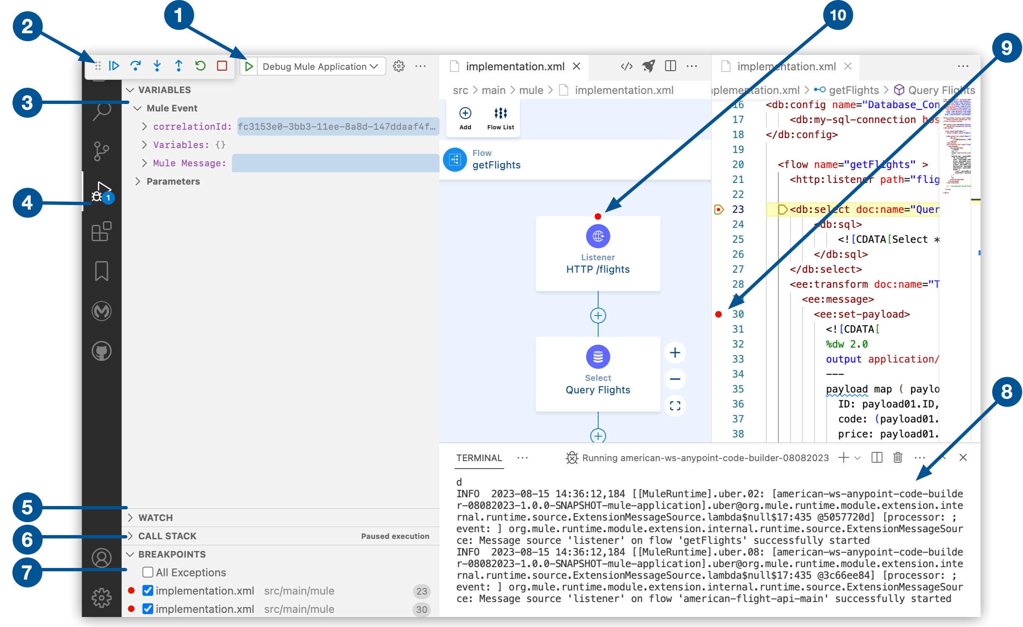Start debugging with the green play button
This screenshot has width=1023, height=627.
click(x=249, y=66)
